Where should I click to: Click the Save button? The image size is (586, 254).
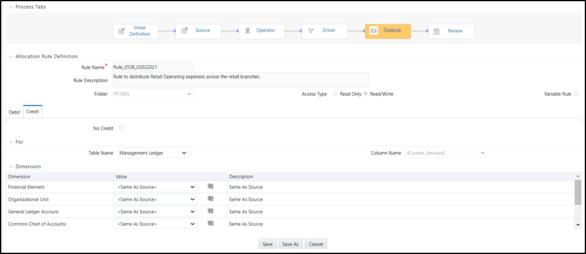coord(267,244)
